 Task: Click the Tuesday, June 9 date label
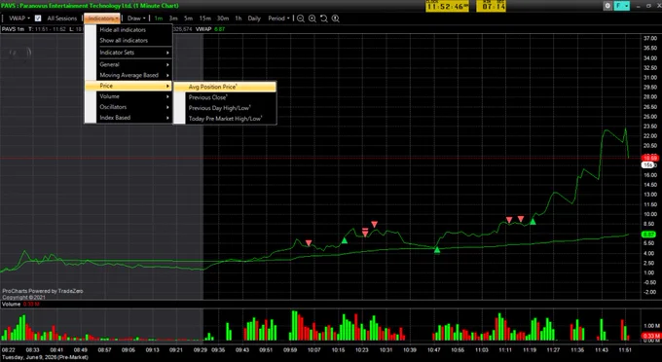tap(45, 357)
